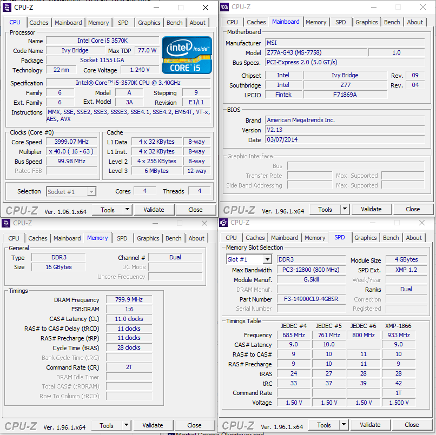Click Validate button in the SPD window
The height and width of the screenshot is (435, 436).
[x=370, y=425]
